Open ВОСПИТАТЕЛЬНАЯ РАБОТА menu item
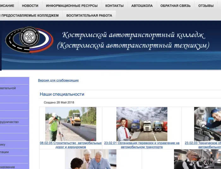 [89, 16]
